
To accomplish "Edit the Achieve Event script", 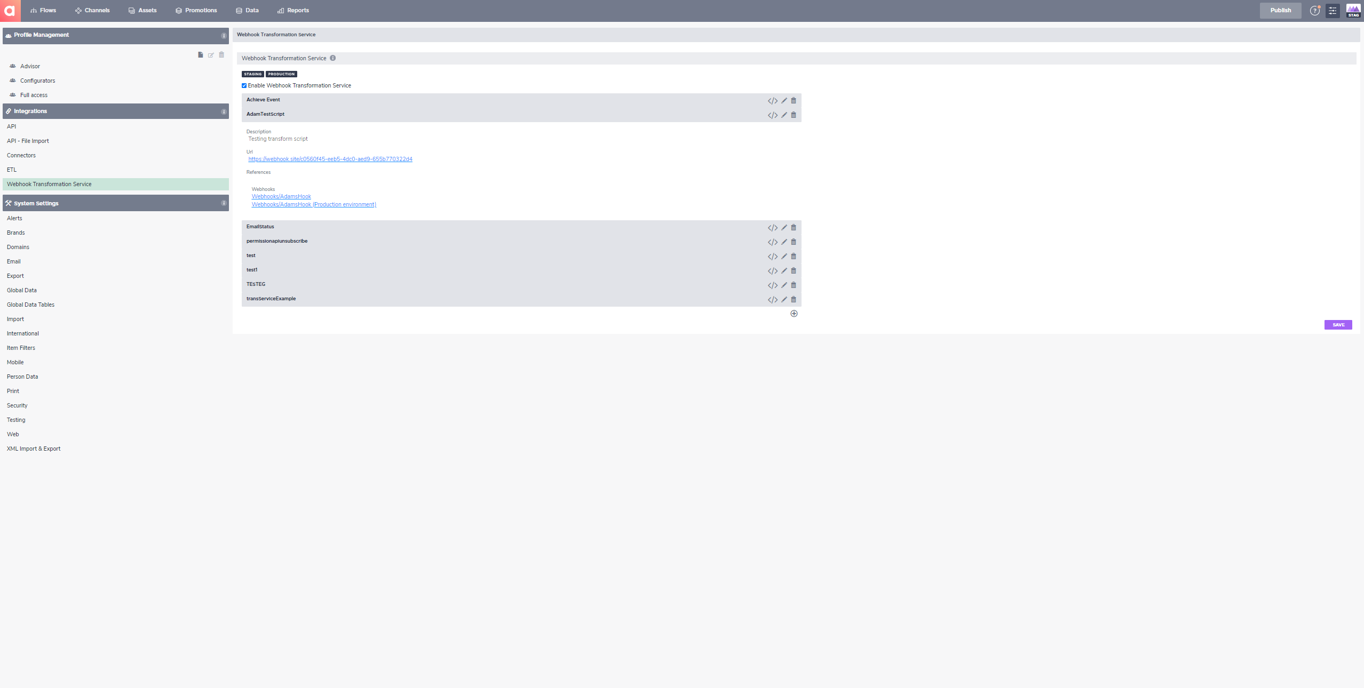I will pos(784,101).
